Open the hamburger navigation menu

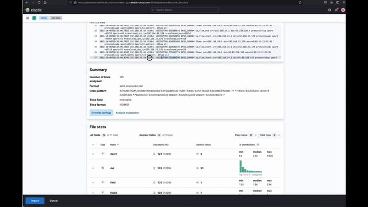pos(28,18)
